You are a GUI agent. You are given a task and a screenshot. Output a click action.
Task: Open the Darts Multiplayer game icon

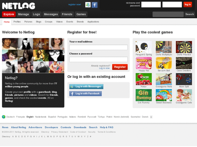(x=164, y=47)
